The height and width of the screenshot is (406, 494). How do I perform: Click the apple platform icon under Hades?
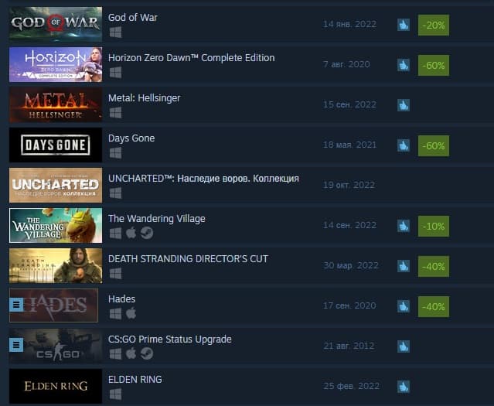click(x=131, y=314)
